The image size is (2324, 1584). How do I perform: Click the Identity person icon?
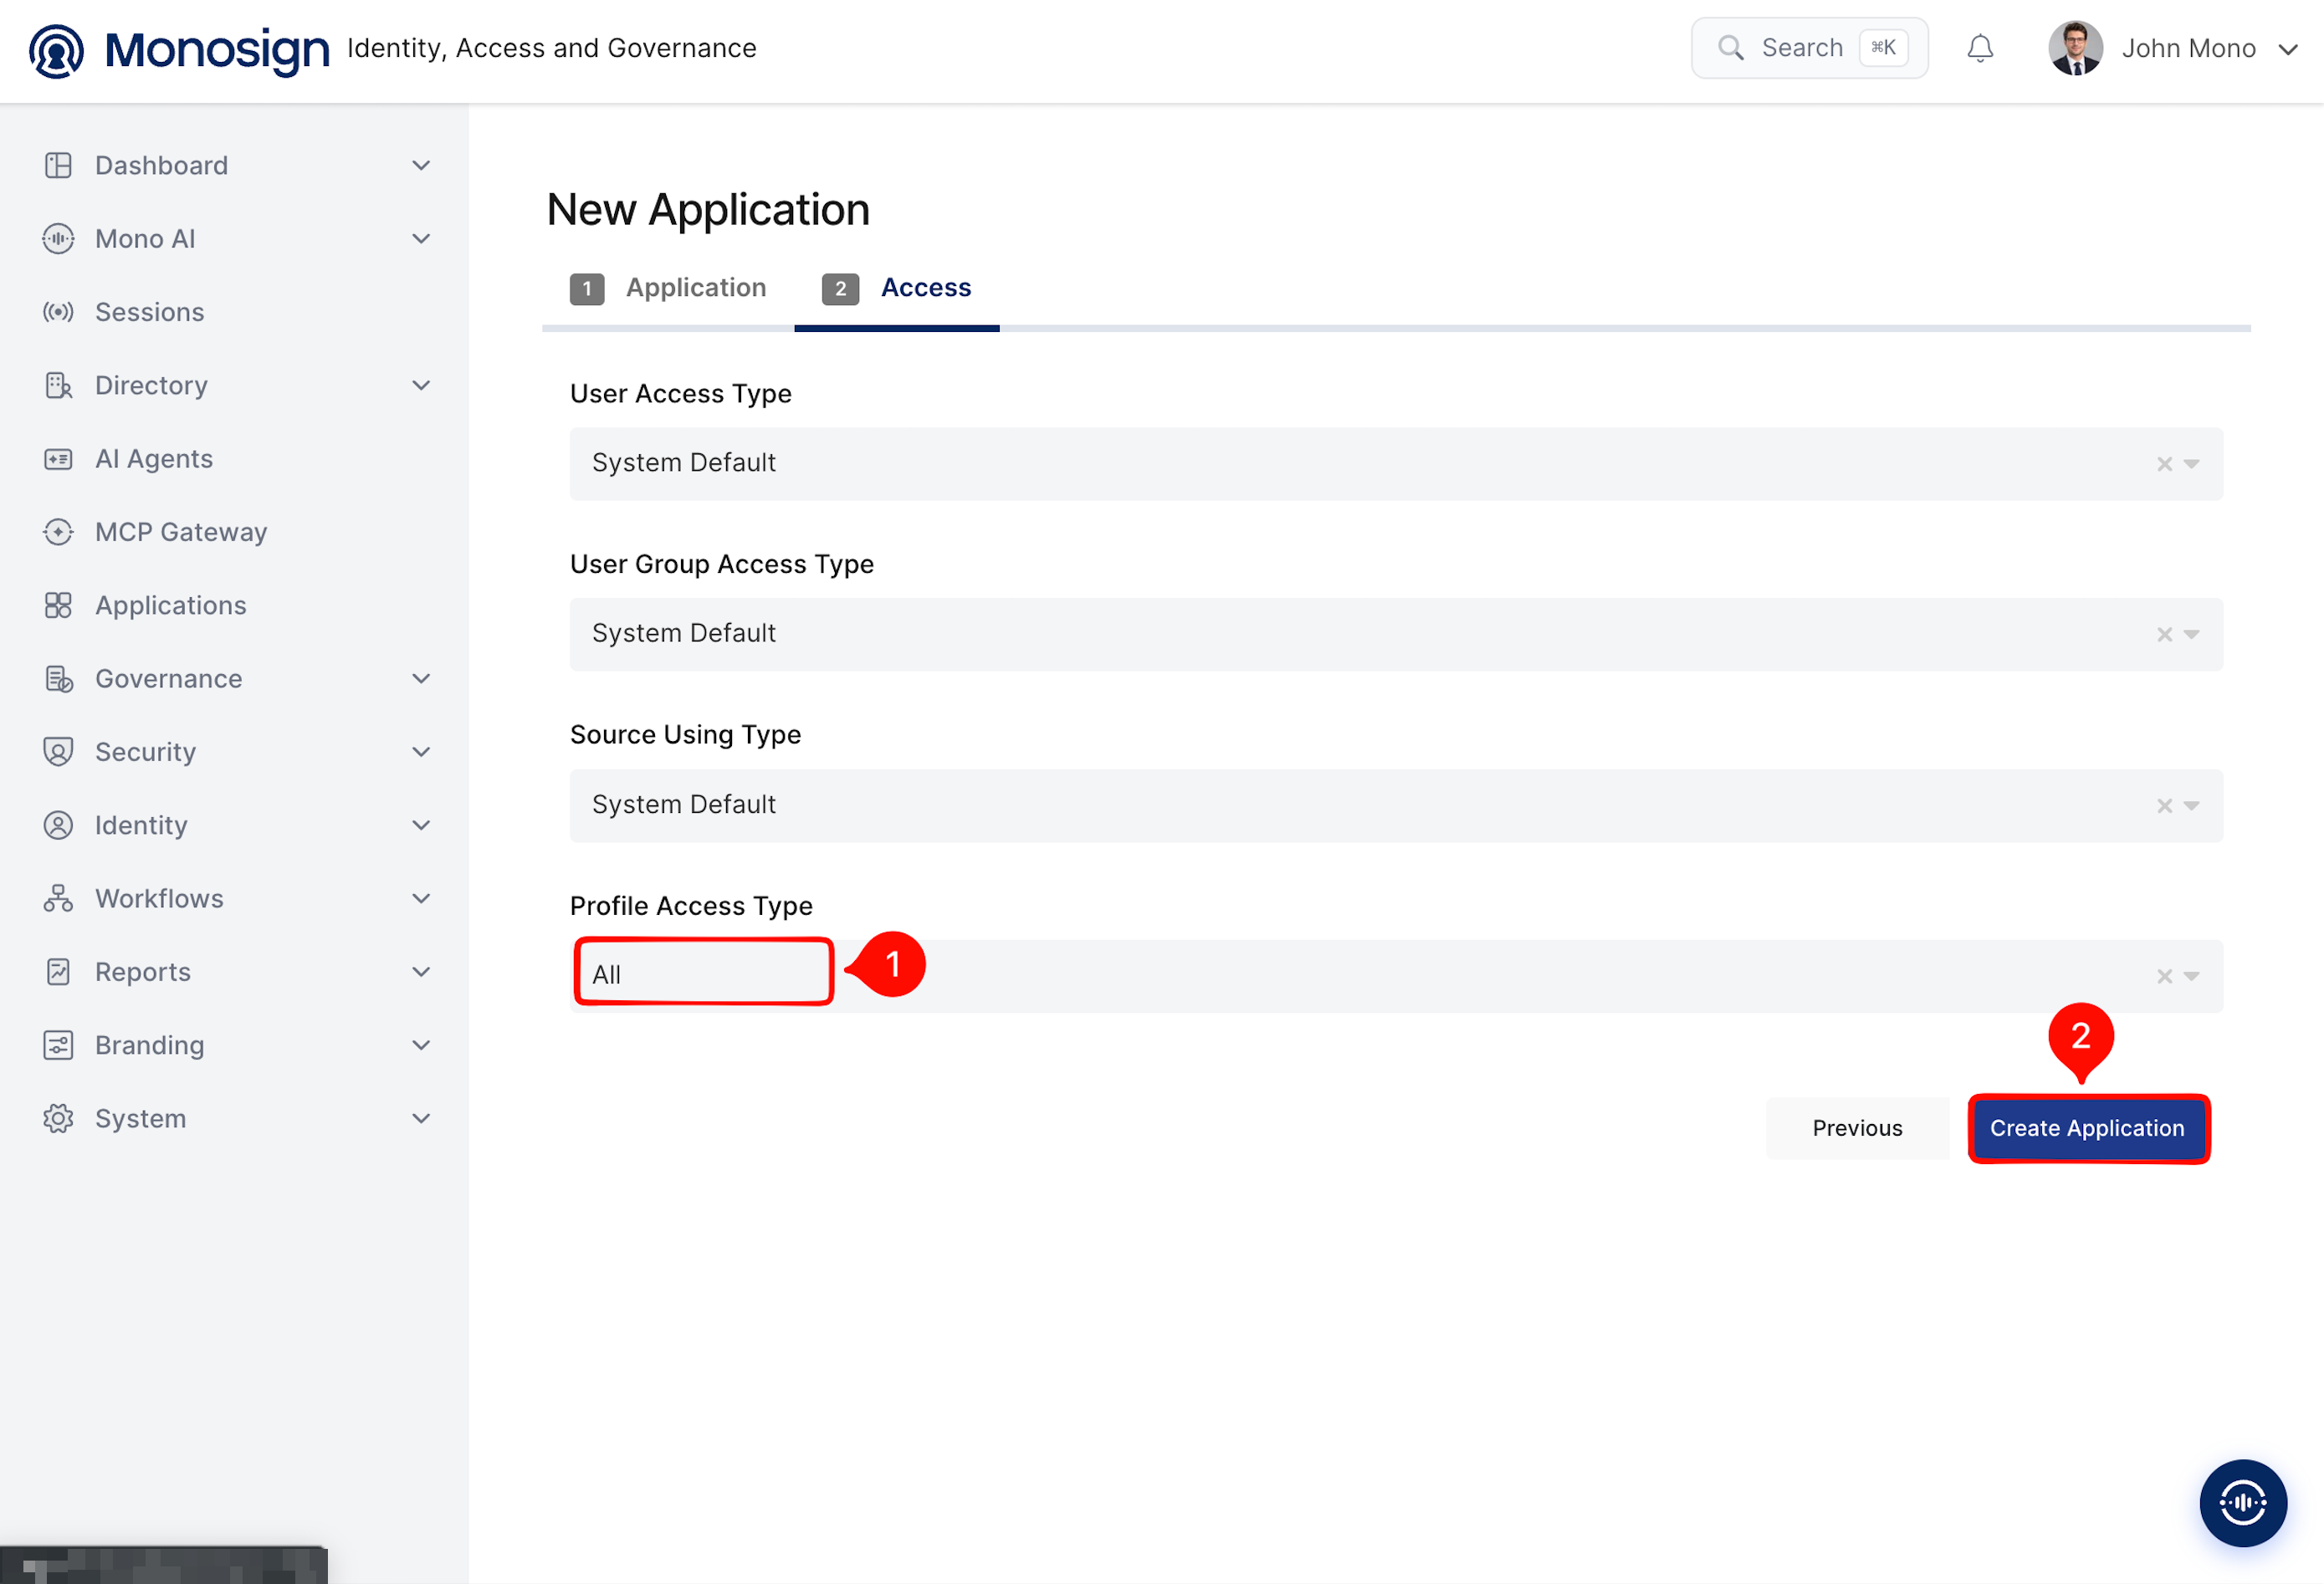coord(58,825)
